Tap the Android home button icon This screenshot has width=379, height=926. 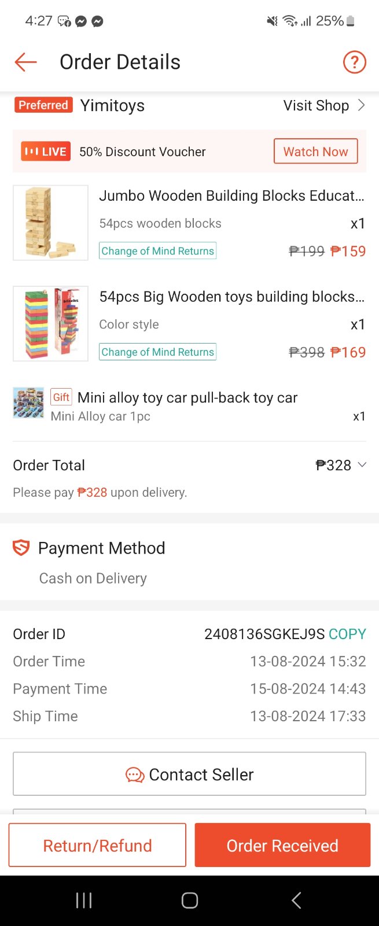click(190, 900)
